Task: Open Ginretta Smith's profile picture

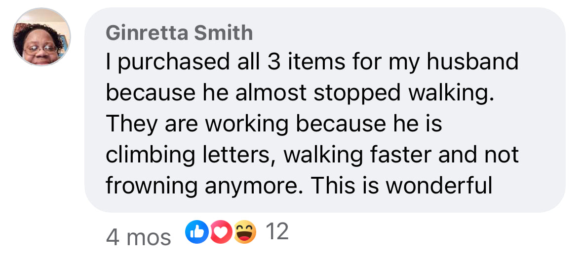Action: pos(41,37)
